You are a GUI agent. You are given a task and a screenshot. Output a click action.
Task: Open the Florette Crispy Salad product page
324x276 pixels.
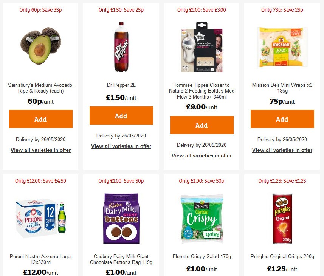pos(202,256)
